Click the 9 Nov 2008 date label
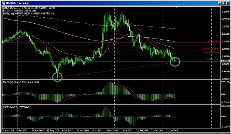Screen dimensions: 231x134 (x=113, y=131)
